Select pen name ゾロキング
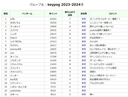The width and height of the screenshot is (128, 97). point(15,60)
